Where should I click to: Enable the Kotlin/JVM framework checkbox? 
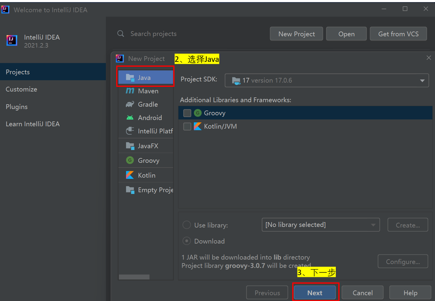(x=187, y=126)
